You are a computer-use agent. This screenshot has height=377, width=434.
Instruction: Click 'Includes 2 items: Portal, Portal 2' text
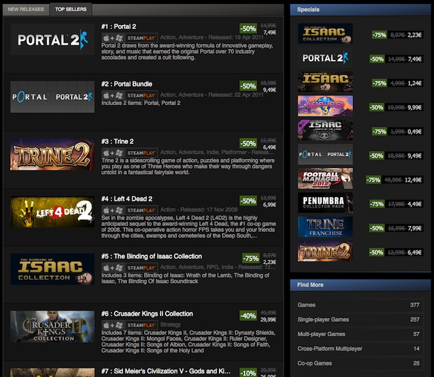pyautogui.click(x=141, y=103)
